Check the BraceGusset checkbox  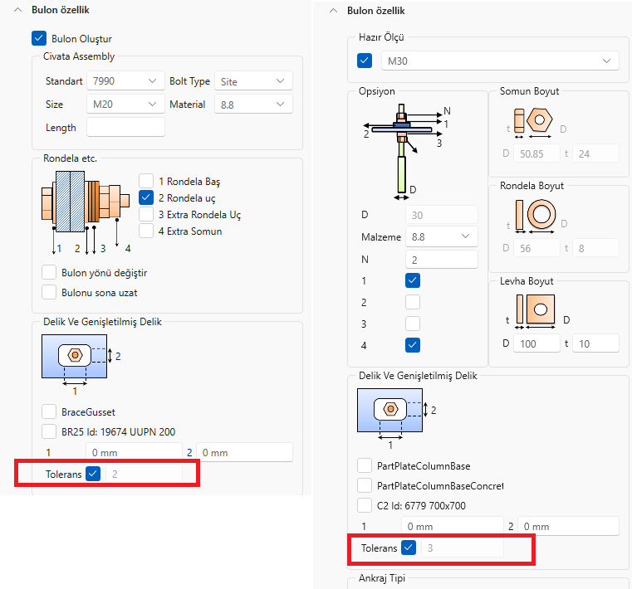pyautogui.click(x=50, y=411)
